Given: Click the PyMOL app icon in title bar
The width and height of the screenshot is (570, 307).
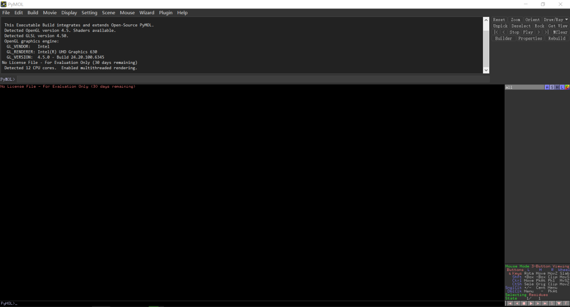Looking at the screenshot, I should click(x=4, y=4).
